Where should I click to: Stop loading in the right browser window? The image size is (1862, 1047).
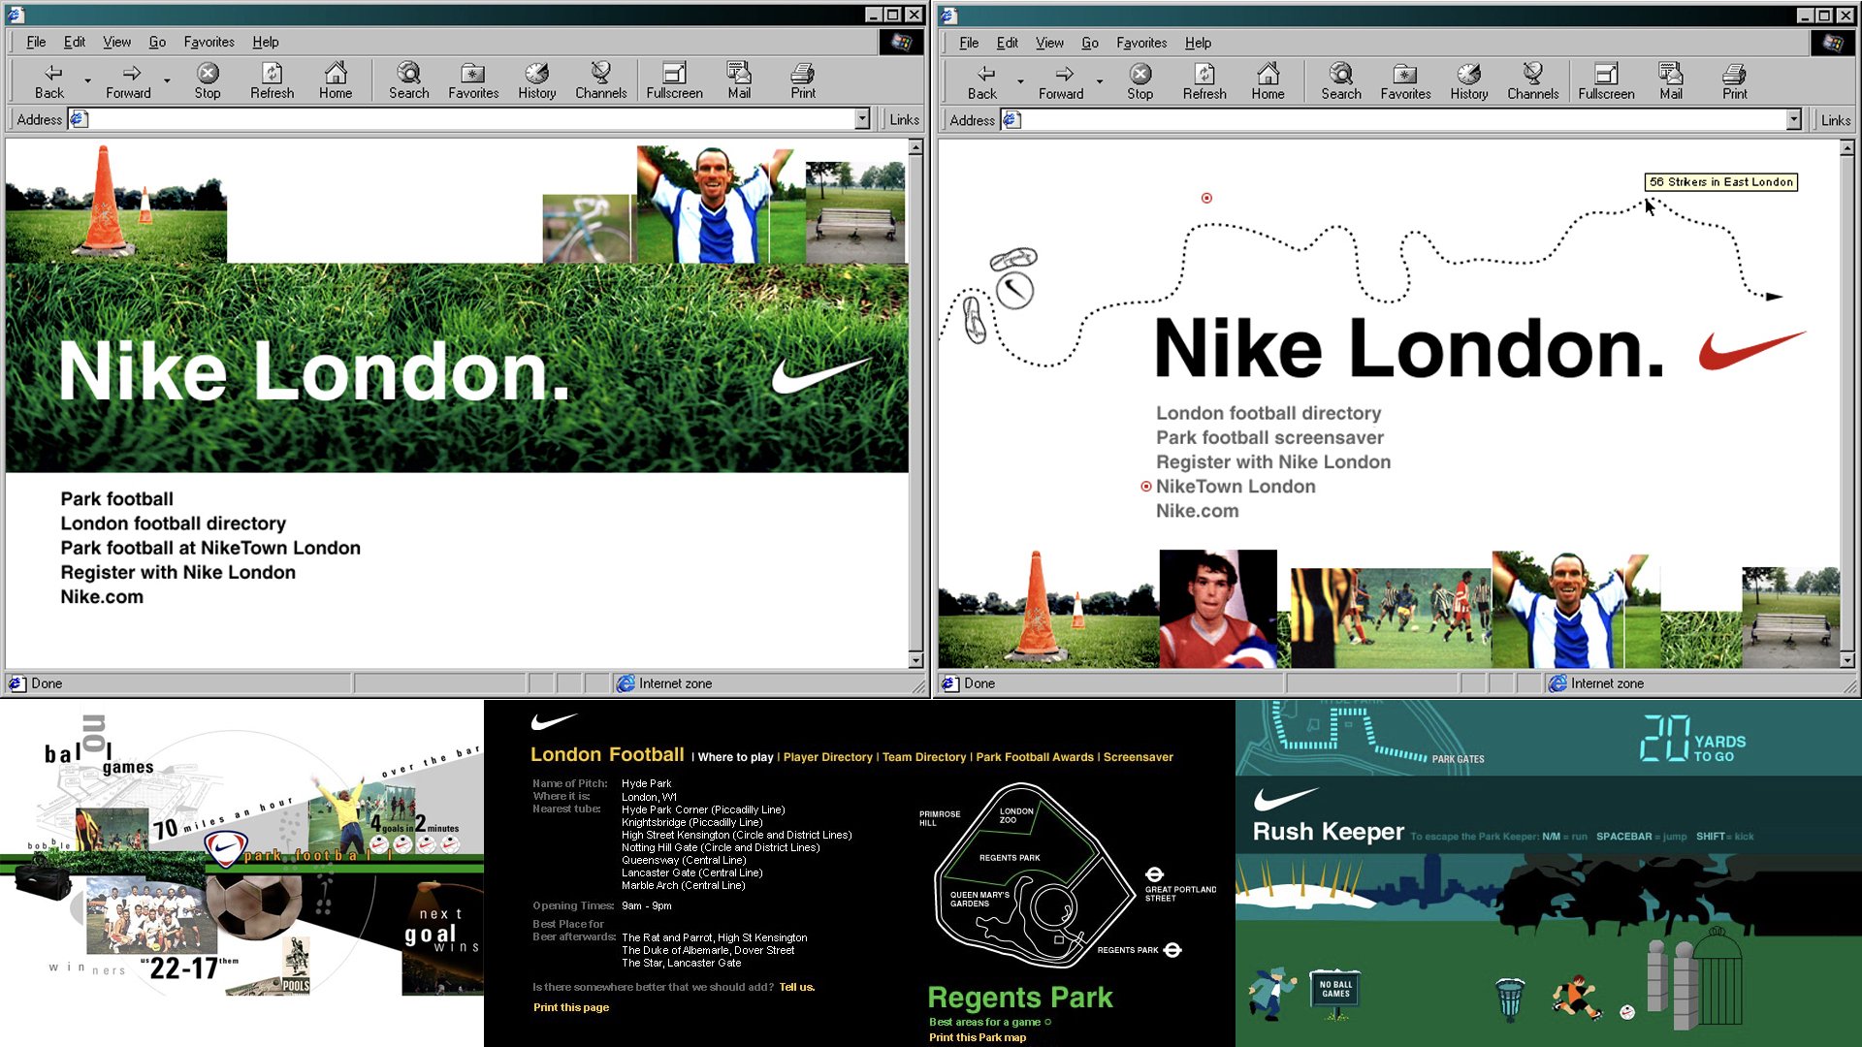(x=1140, y=82)
